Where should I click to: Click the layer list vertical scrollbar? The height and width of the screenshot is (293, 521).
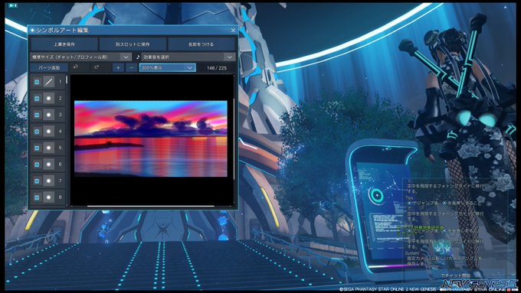pos(67,80)
